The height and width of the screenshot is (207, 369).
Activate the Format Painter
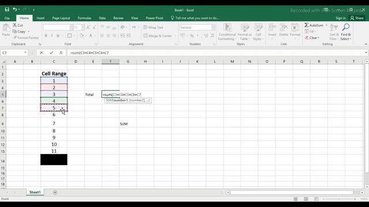point(26,37)
